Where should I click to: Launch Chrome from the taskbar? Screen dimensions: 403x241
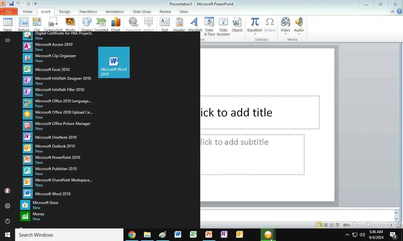tap(132, 235)
